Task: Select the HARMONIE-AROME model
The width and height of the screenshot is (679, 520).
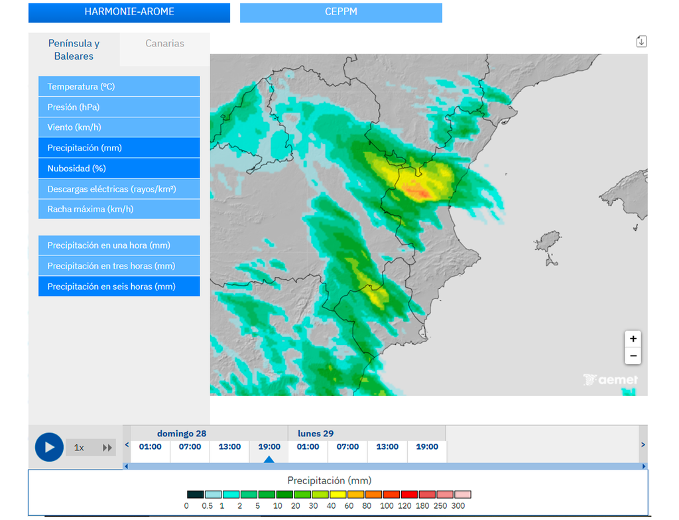Action: [129, 13]
